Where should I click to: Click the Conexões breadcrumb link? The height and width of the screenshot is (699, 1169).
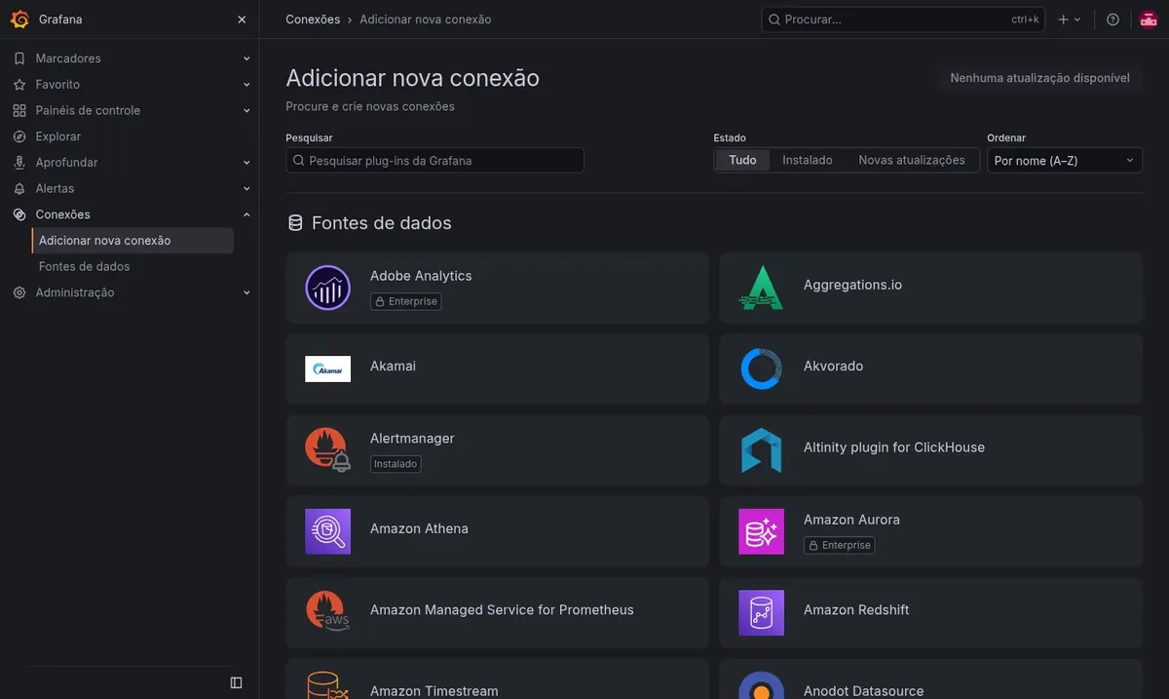[313, 19]
